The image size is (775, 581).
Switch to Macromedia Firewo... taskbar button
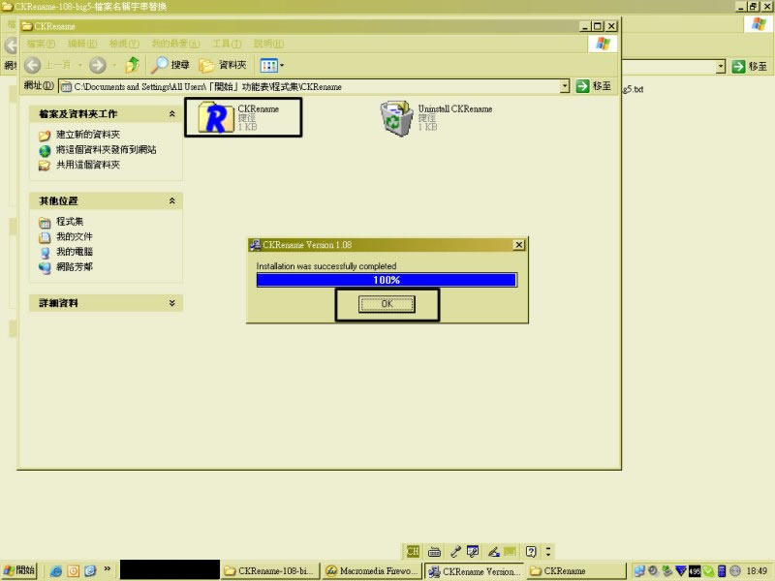pyautogui.click(x=373, y=571)
